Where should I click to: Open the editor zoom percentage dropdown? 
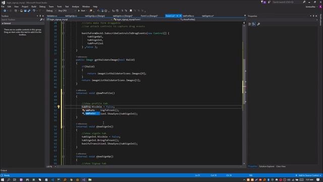point(55,166)
